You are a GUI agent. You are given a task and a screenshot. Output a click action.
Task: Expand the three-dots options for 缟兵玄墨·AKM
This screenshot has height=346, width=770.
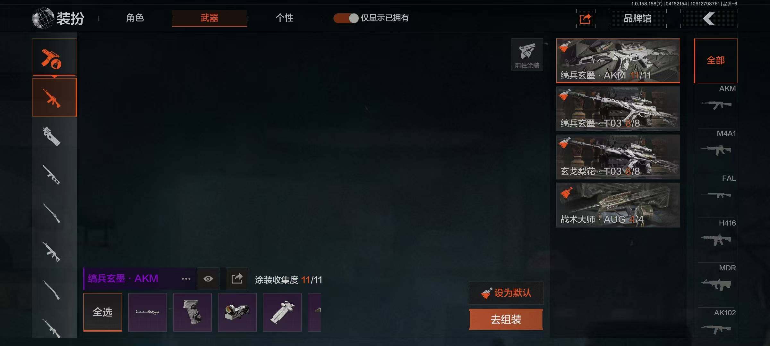(186, 279)
